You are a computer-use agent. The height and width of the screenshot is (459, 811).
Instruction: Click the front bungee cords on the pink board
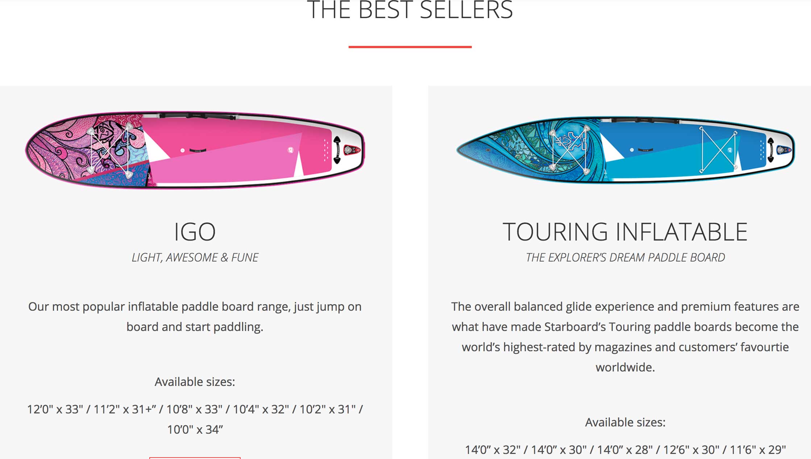pos(110,150)
